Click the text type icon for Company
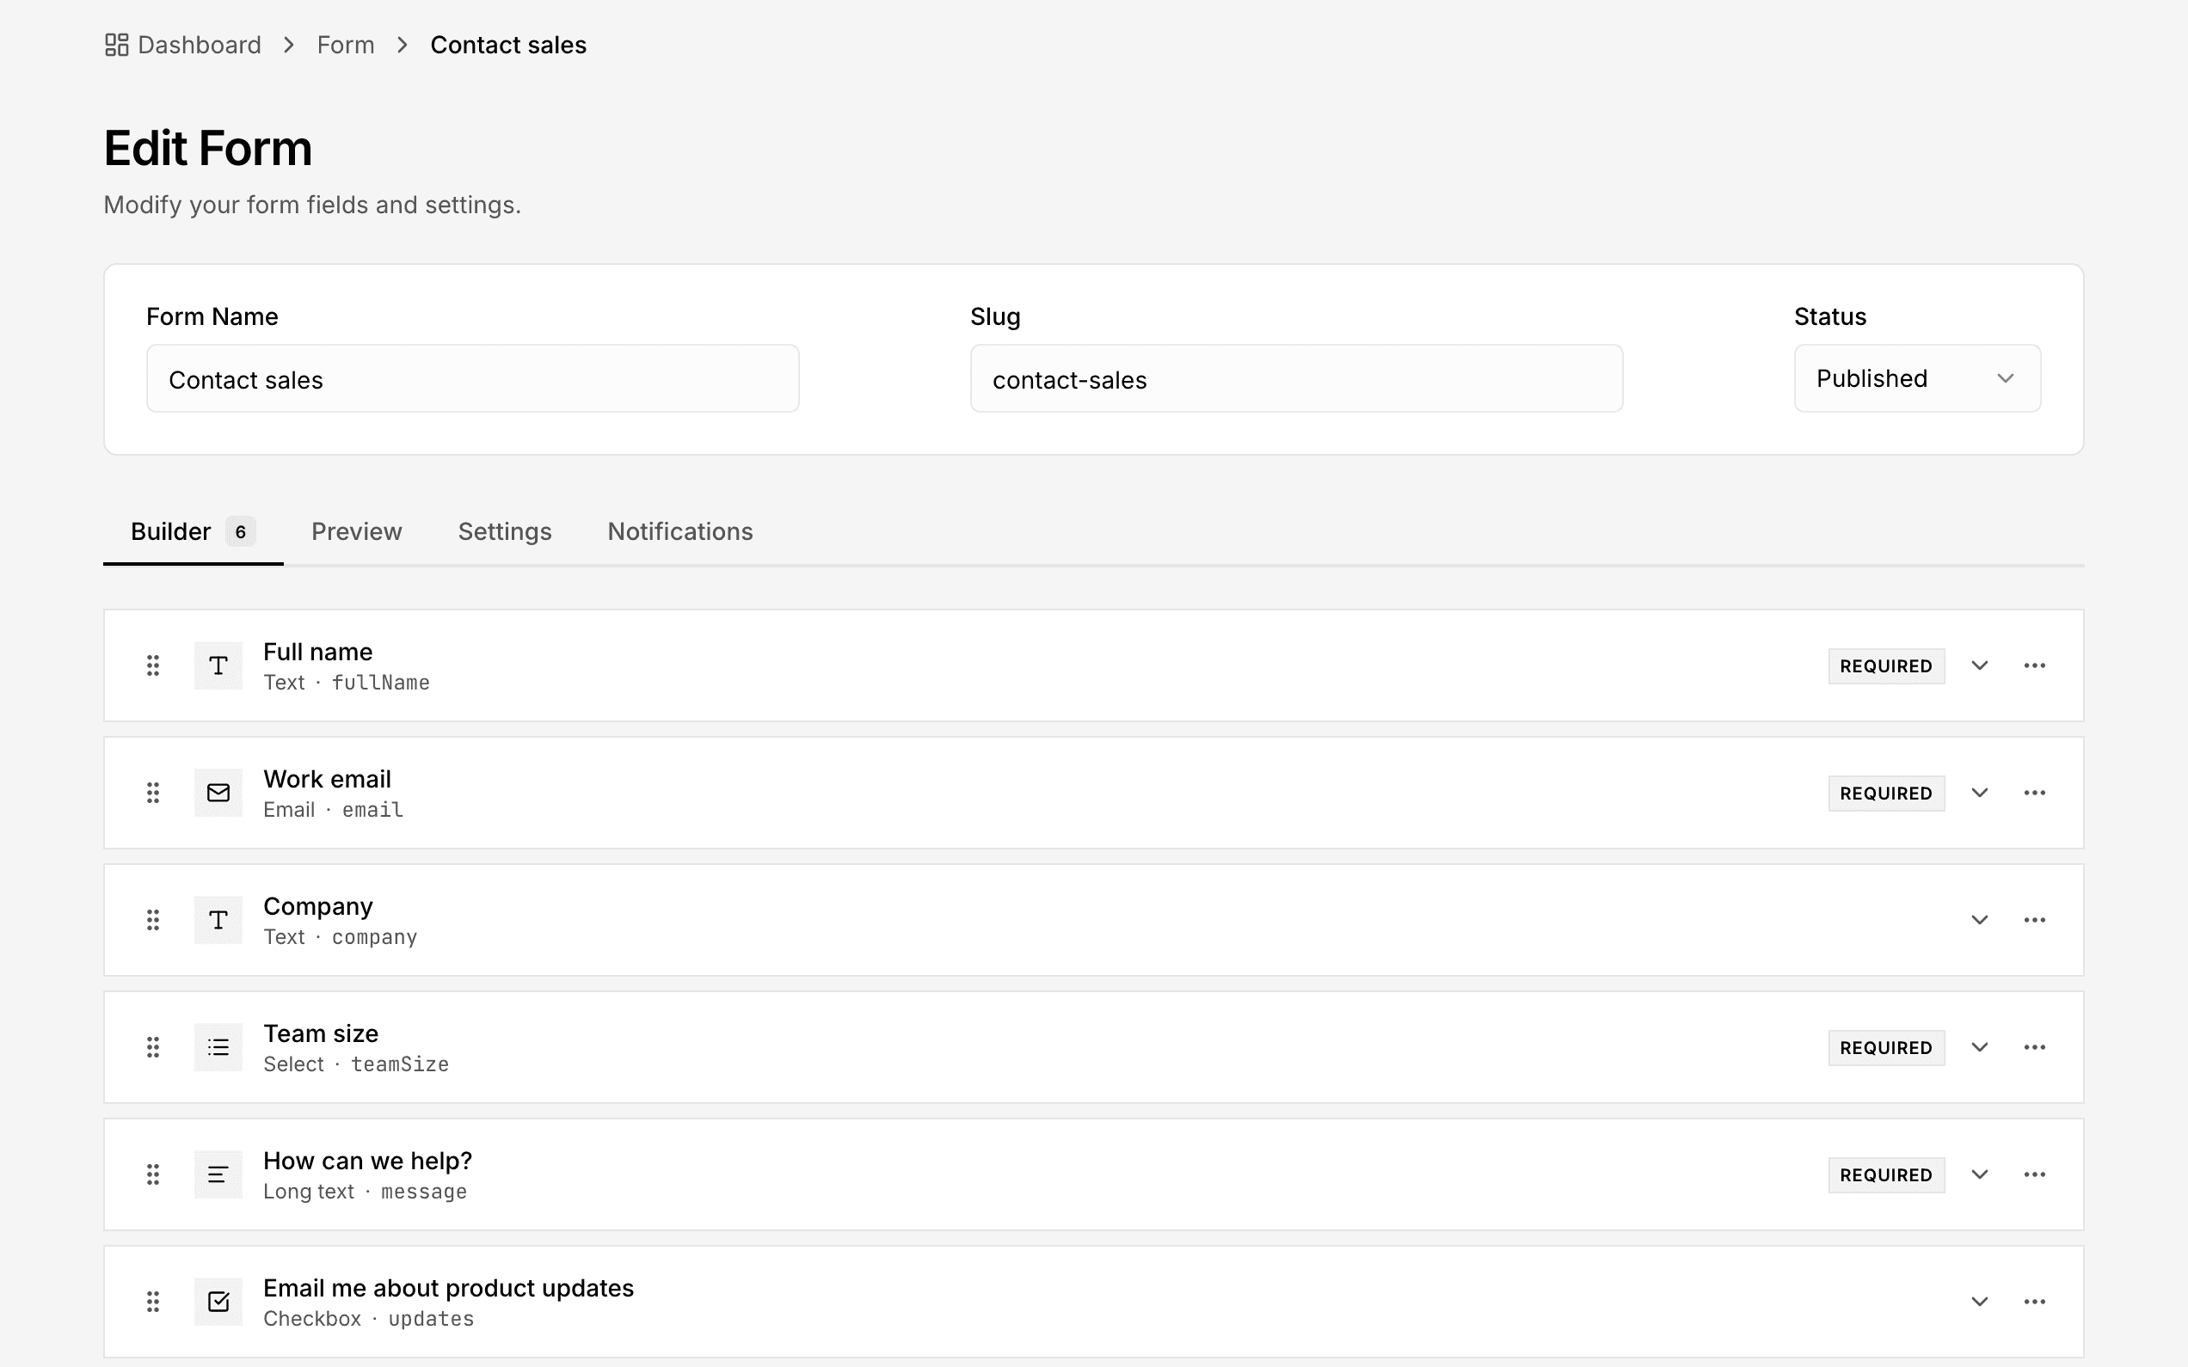Screen dimensions: 2188x1367 tap(218, 919)
